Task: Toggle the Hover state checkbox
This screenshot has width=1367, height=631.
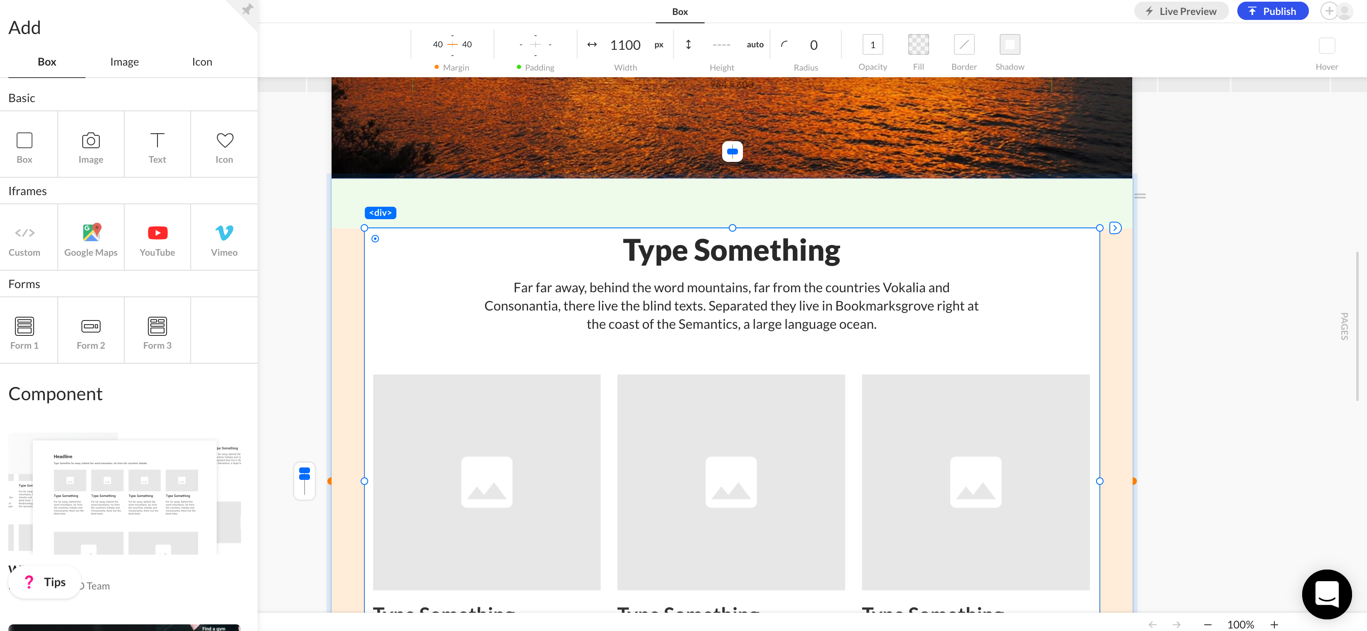Action: [x=1327, y=46]
